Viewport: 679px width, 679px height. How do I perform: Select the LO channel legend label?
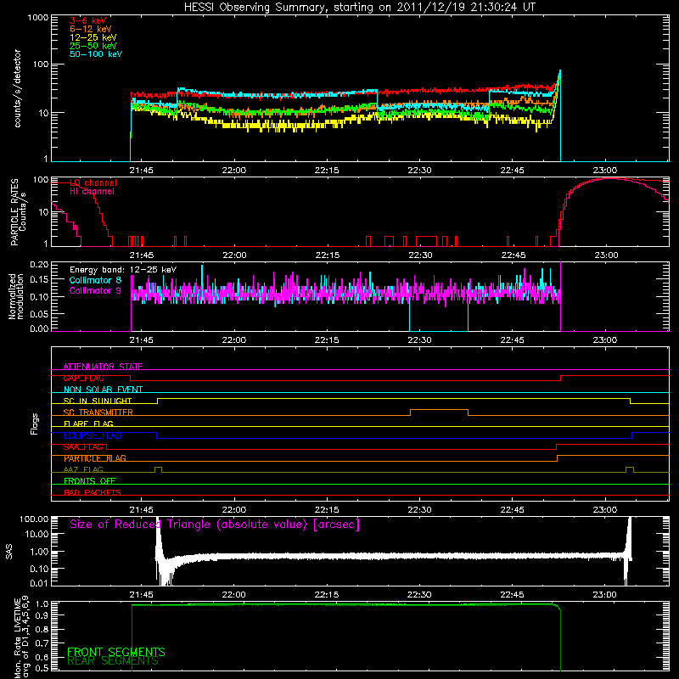click(x=93, y=182)
